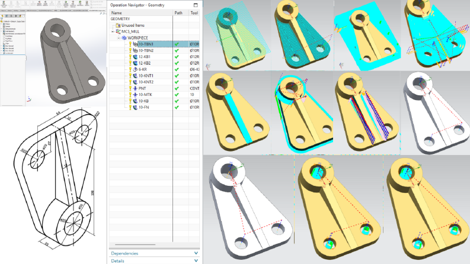The height and width of the screenshot is (264, 470).
Task: Click the Ø6 tool cell for 6-KR
Action: click(x=194, y=69)
